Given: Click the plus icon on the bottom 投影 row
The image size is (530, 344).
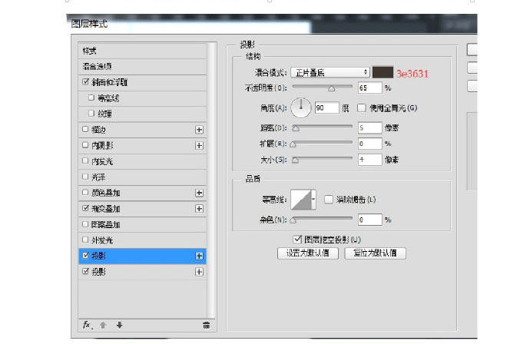Looking at the screenshot, I should [199, 272].
